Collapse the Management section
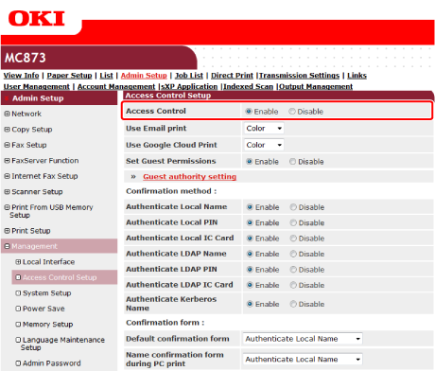This screenshot has width=435, height=371. click(x=7, y=246)
